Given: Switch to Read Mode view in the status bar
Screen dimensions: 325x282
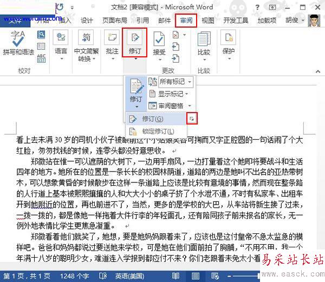Looking at the screenshot, I should 175,276.
